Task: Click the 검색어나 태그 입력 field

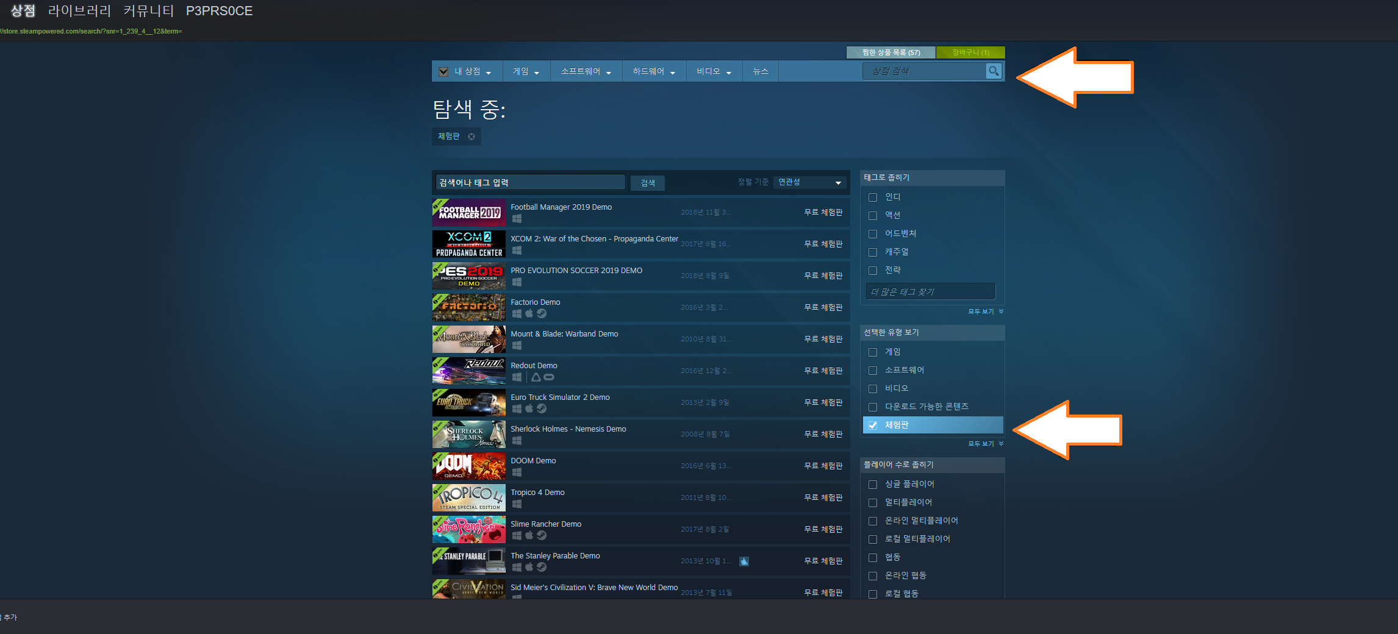Action: point(530,182)
